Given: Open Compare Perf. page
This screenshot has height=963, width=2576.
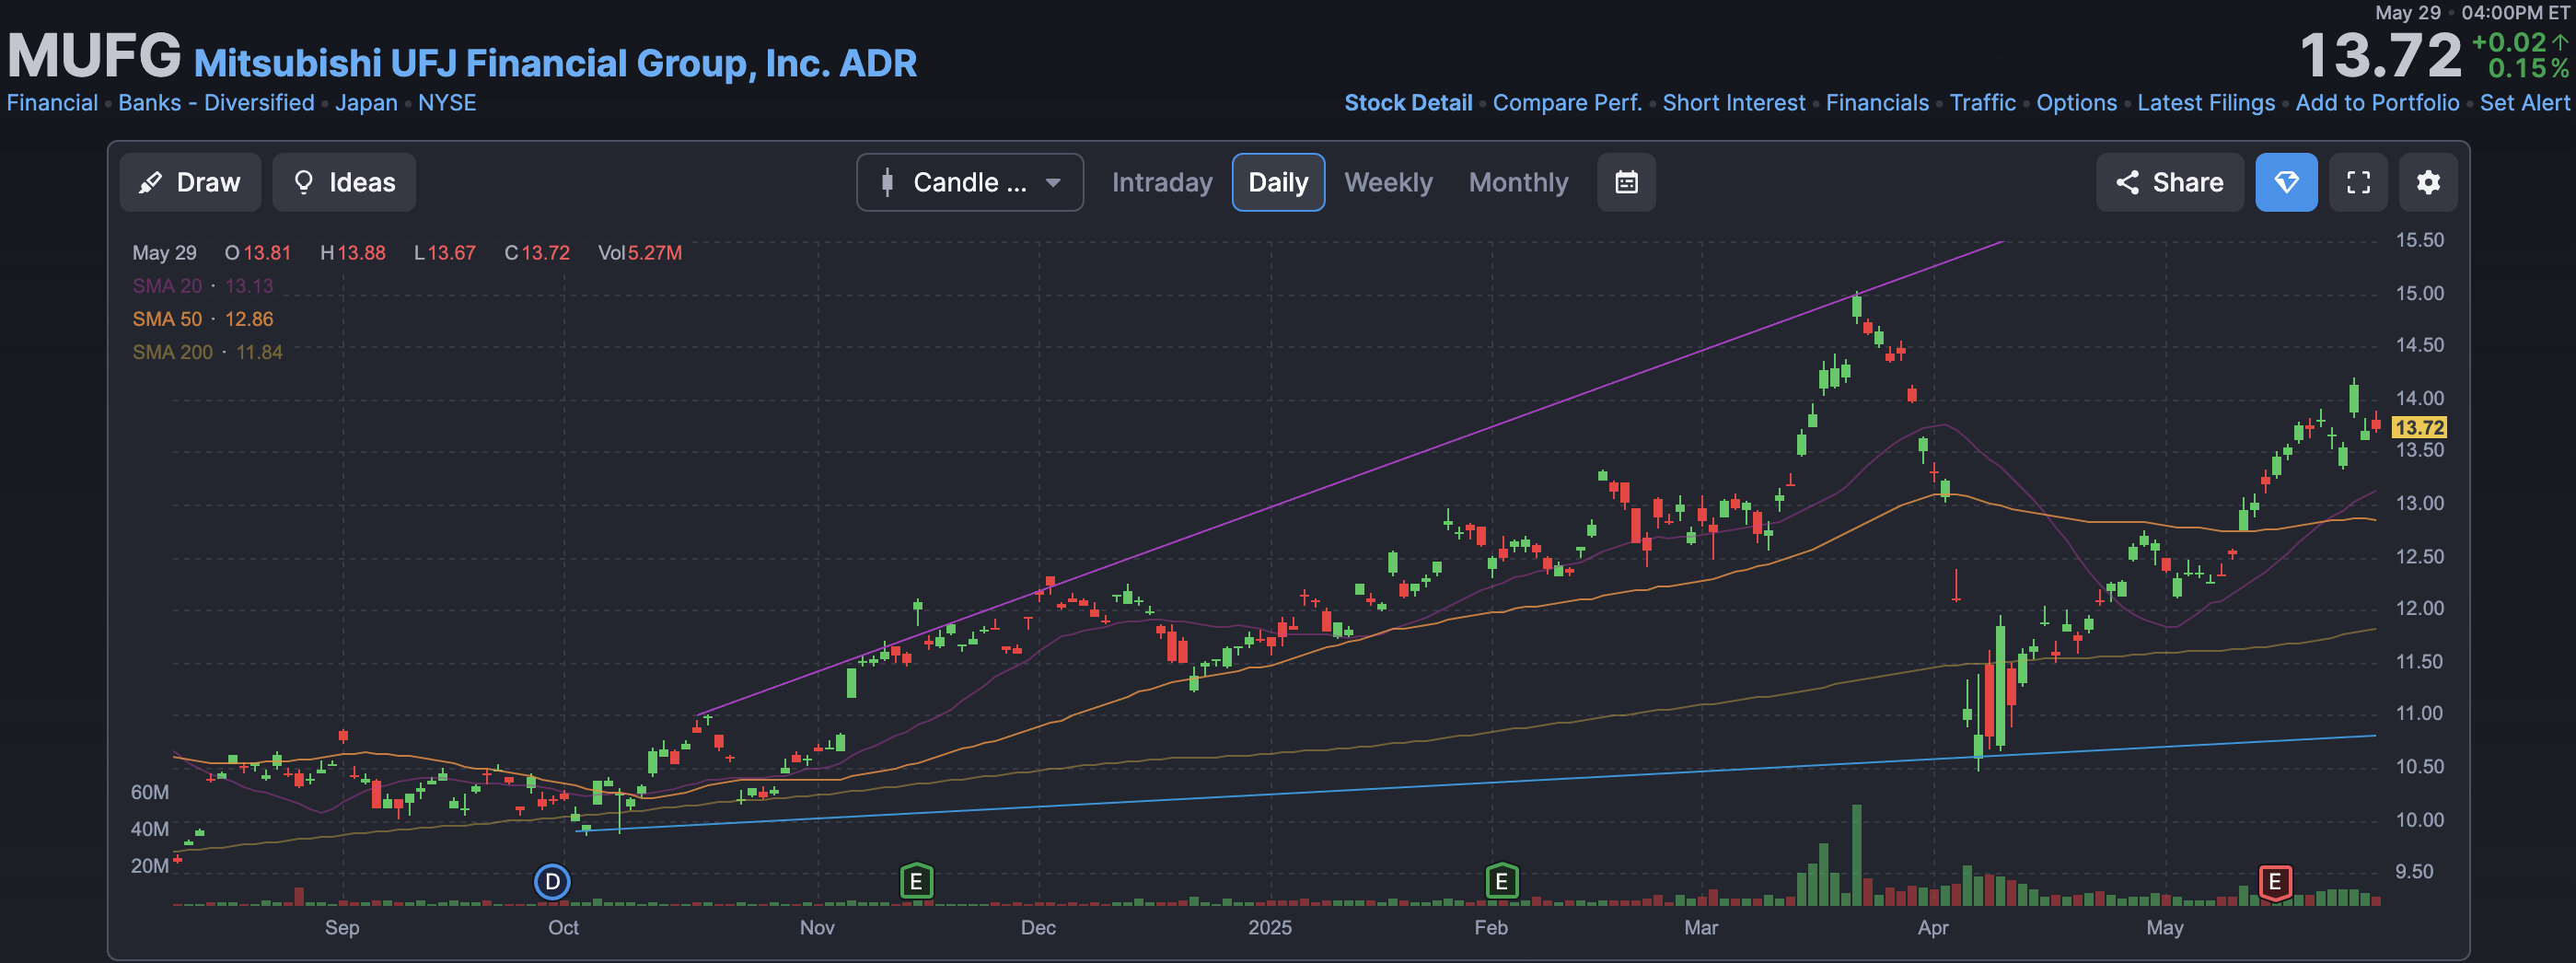Looking at the screenshot, I should 1567,103.
